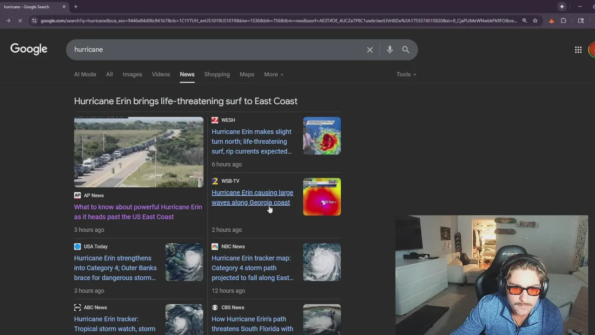Click the AP News source icon
595x335 pixels.
77,195
